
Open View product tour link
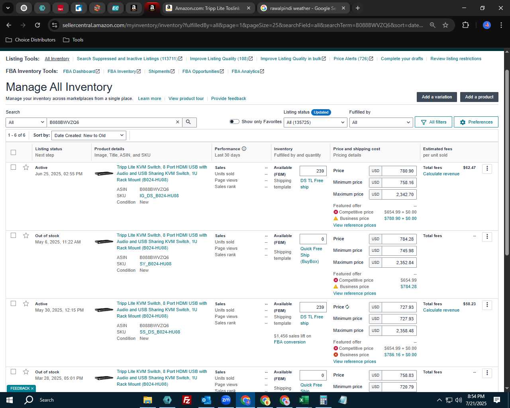point(186,98)
